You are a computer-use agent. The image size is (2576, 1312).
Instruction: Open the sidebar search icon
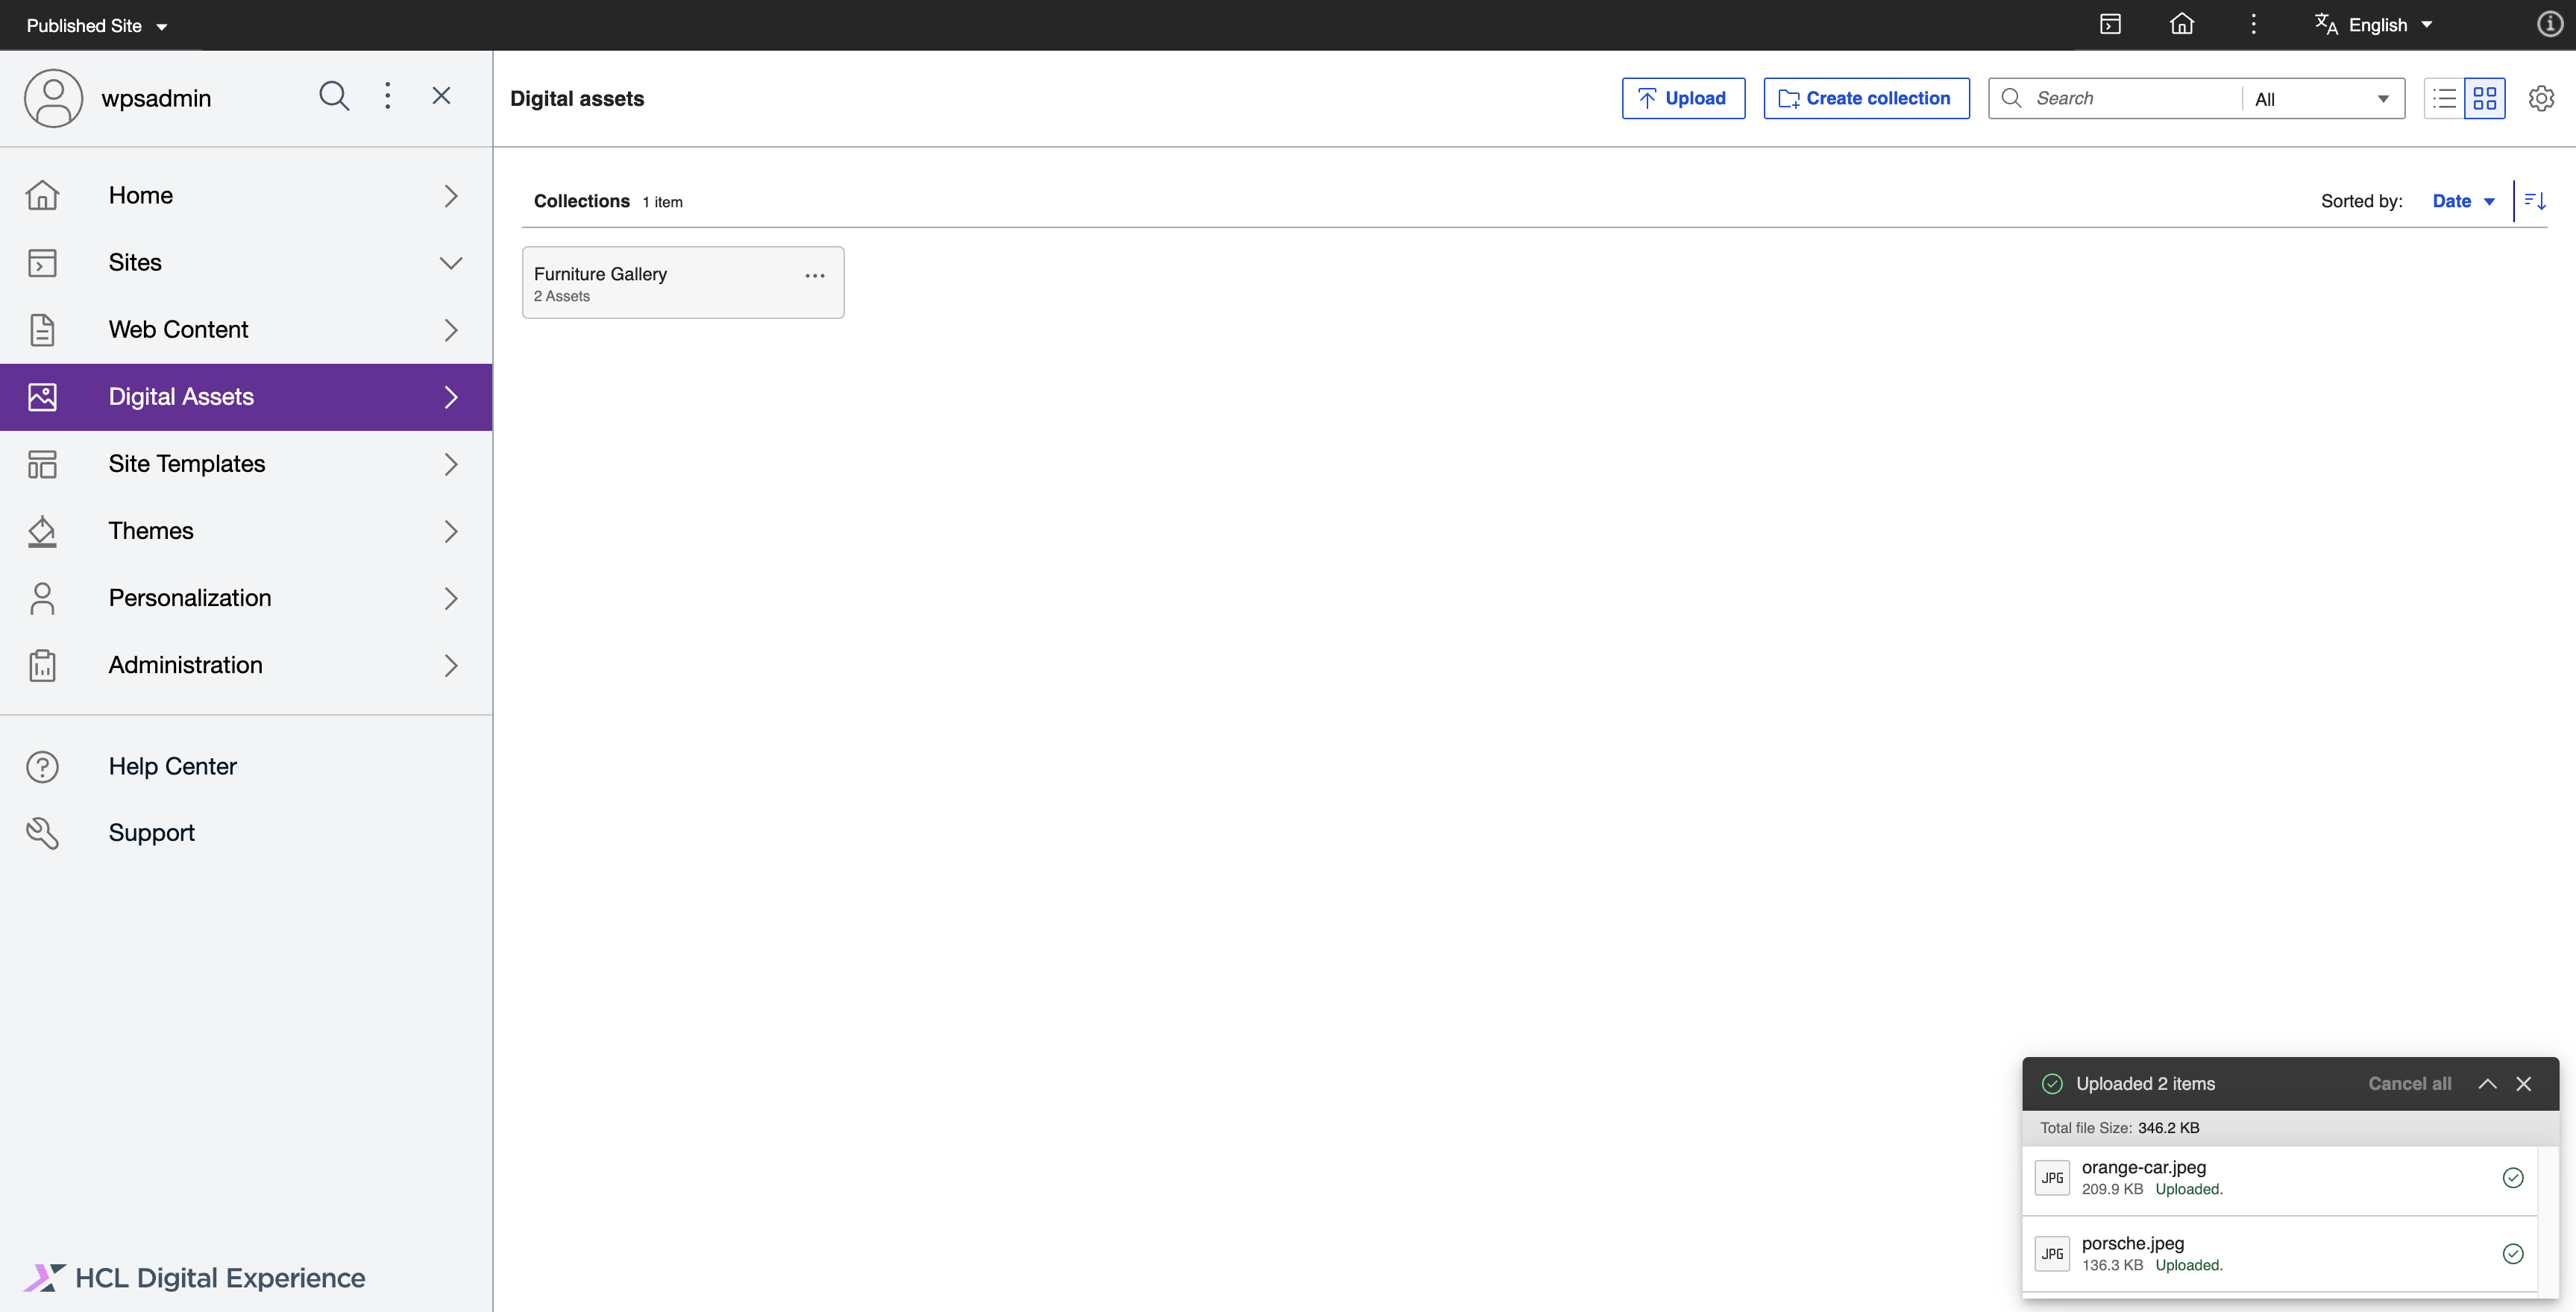coord(334,96)
